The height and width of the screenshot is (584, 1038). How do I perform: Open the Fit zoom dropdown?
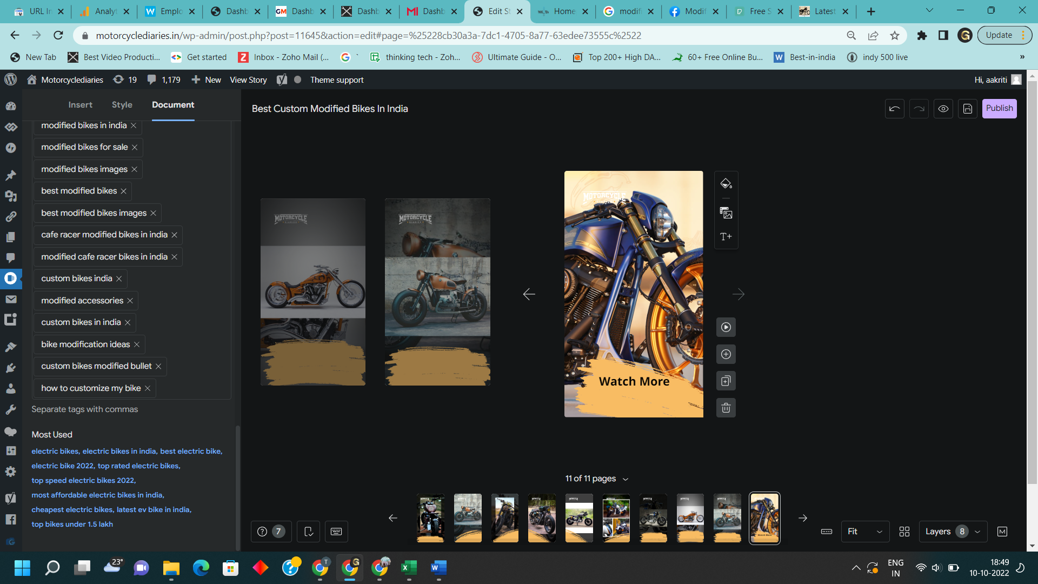point(865,532)
